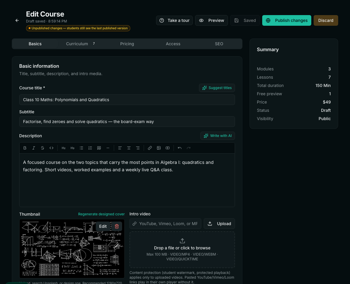Click the intro video URL field
The image size is (350, 284).
click(165, 224)
